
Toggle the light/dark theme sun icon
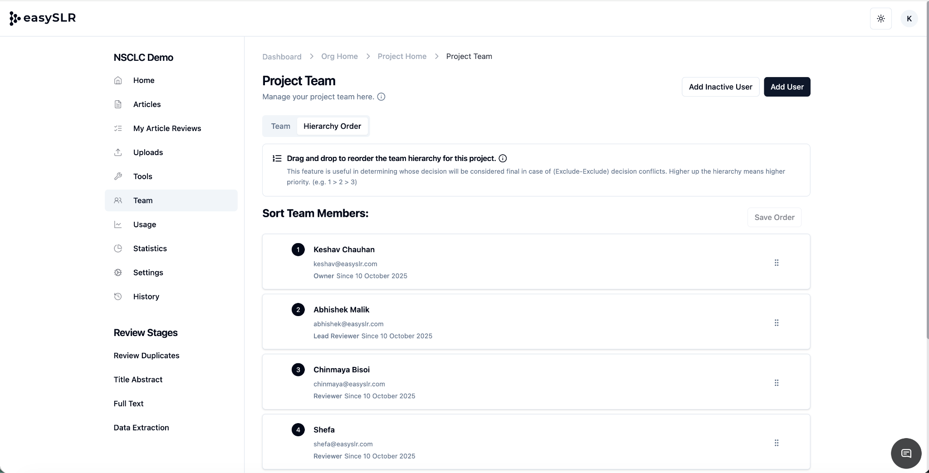[880, 19]
